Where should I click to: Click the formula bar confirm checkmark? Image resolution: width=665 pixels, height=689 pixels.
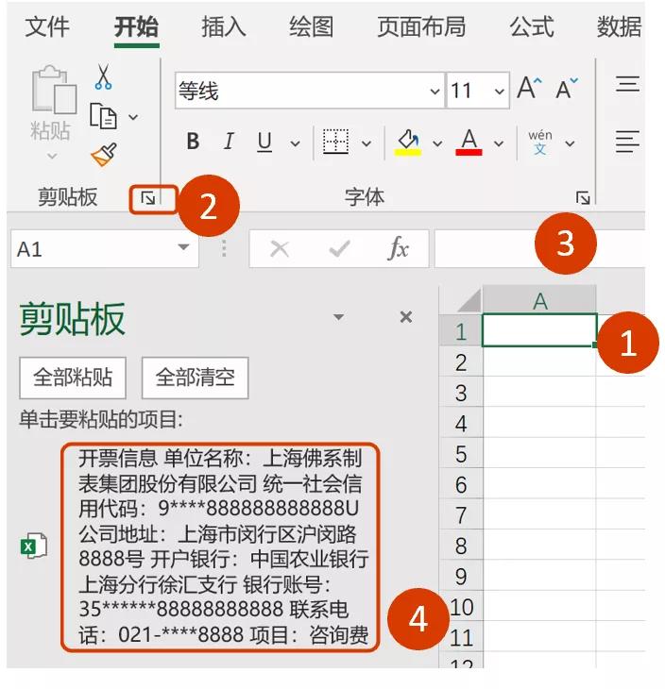click(339, 249)
